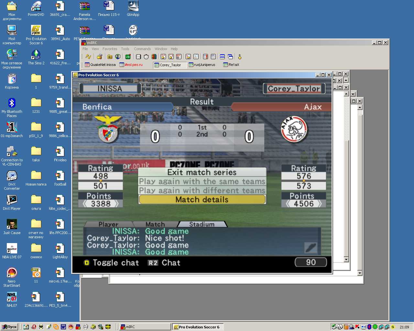Open the mIRC Window menu

(x=161, y=49)
